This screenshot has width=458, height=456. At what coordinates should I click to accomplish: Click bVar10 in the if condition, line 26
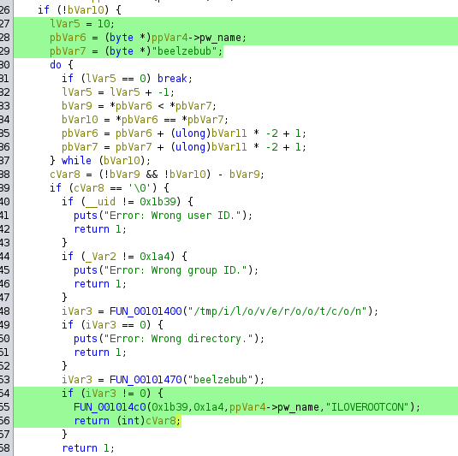coord(86,10)
